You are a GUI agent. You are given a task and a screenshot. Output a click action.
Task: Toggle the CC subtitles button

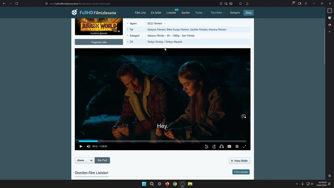pyautogui.click(x=229, y=146)
